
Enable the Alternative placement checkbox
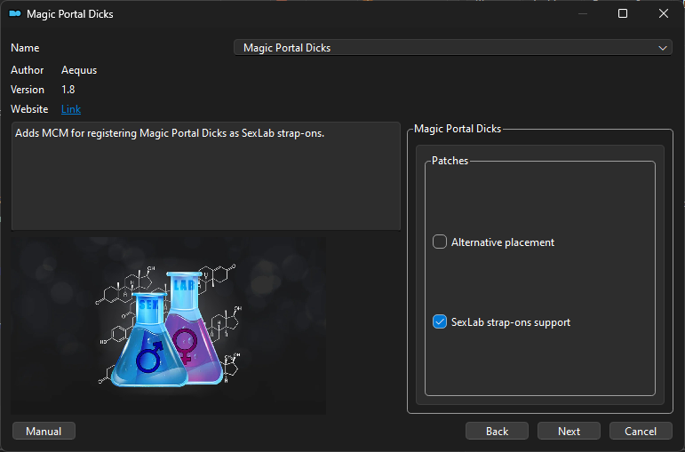tap(440, 242)
